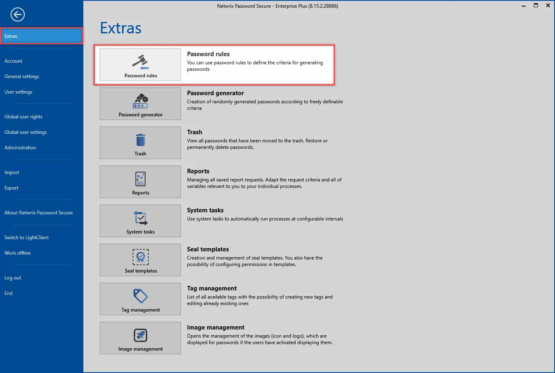Click Work offline option
The width and height of the screenshot is (555, 373).
(x=17, y=253)
